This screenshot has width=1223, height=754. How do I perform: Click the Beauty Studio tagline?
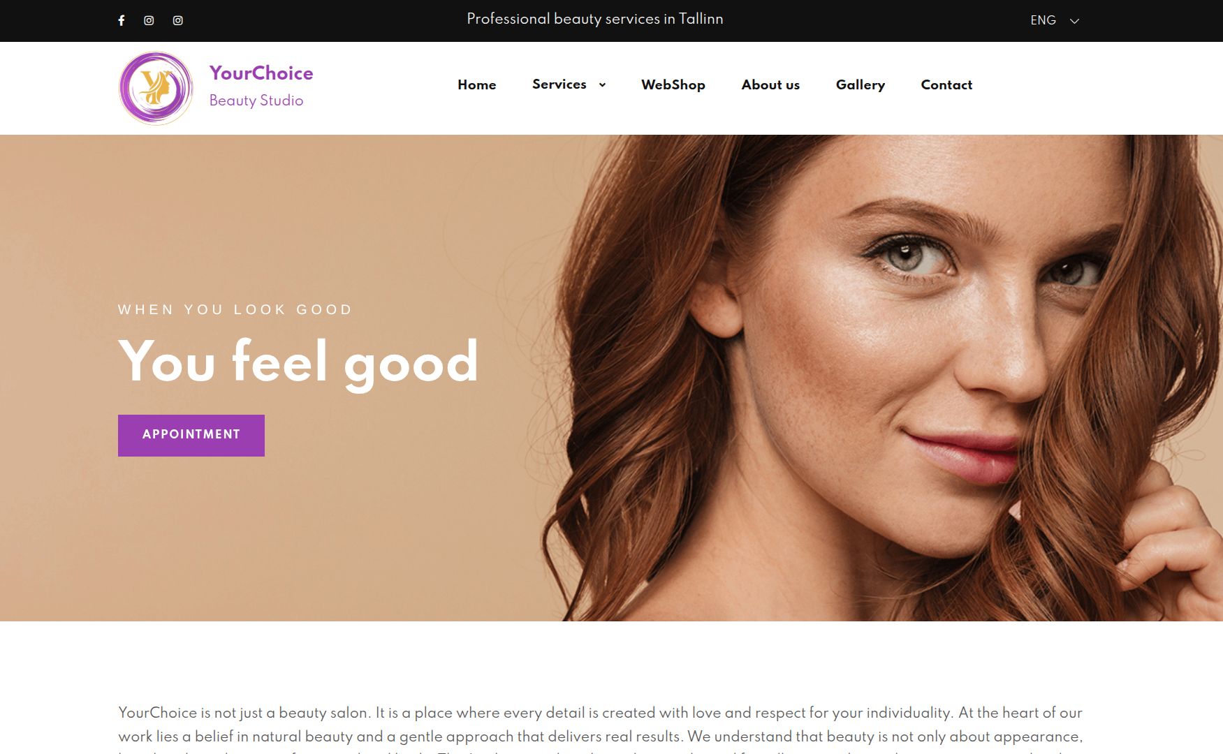pyautogui.click(x=256, y=101)
